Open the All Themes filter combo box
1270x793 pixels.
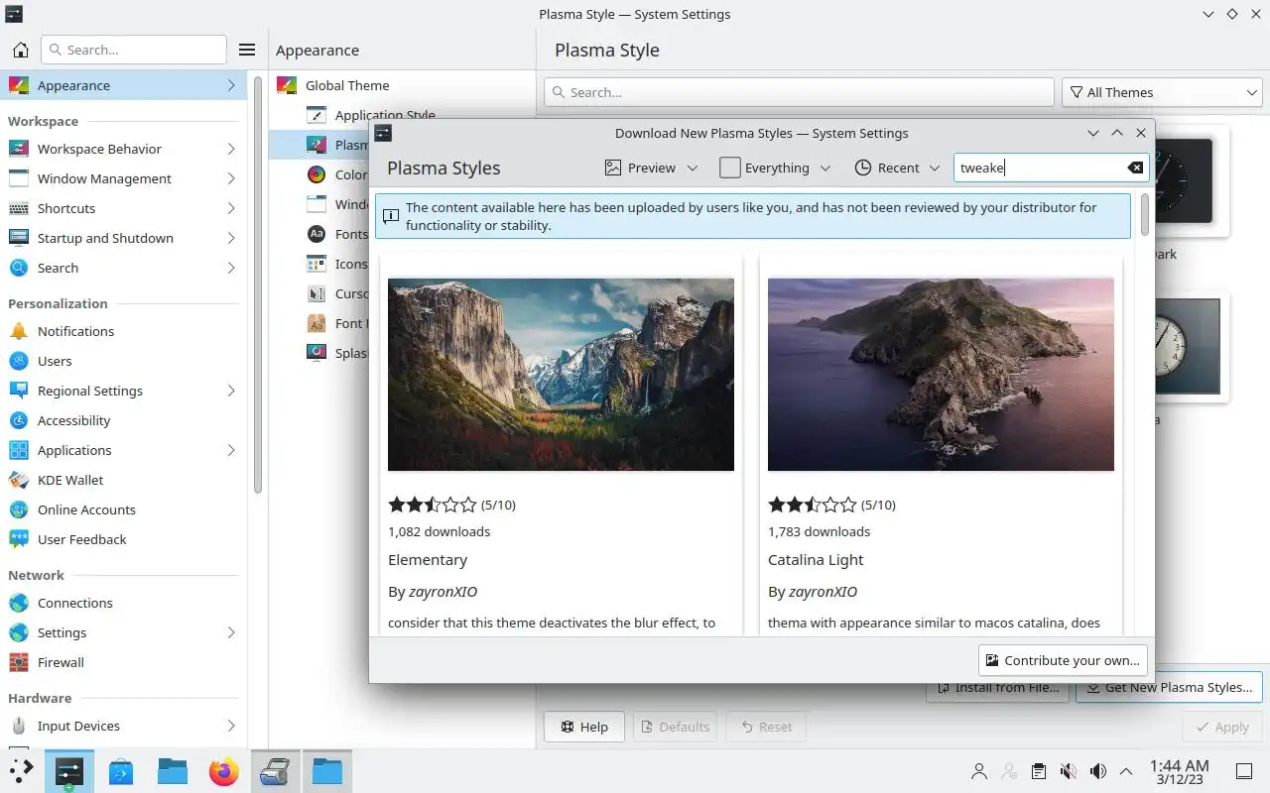pyautogui.click(x=1162, y=92)
